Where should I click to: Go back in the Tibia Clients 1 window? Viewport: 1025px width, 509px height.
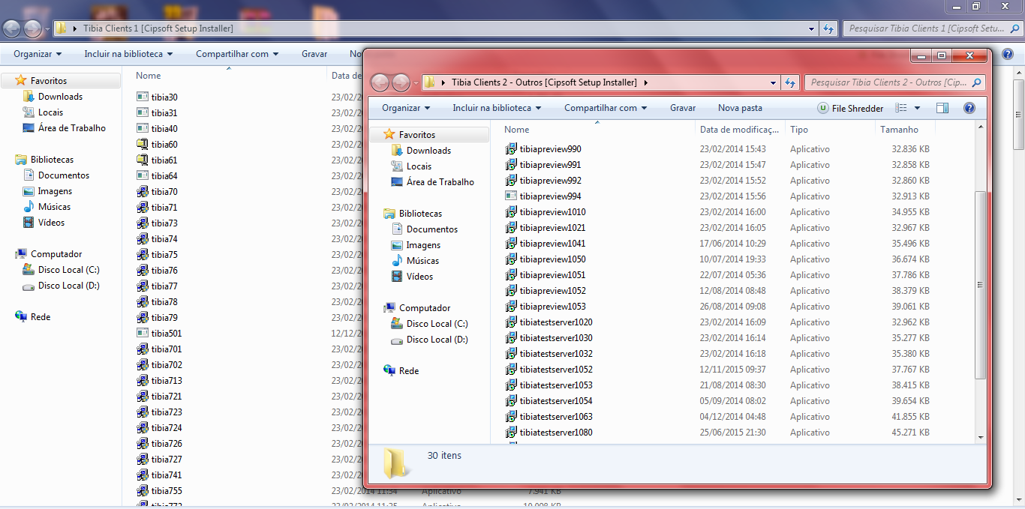[x=11, y=28]
